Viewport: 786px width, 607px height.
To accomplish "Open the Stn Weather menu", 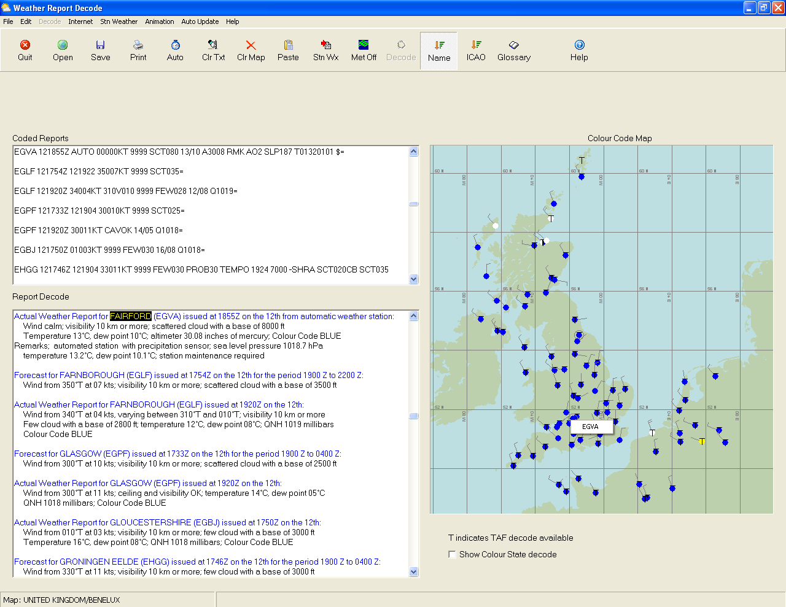I will point(119,21).
